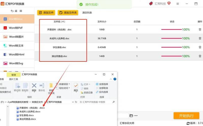
Task: Choose Word转图片 from the sidebar
Action: (17, 37)
